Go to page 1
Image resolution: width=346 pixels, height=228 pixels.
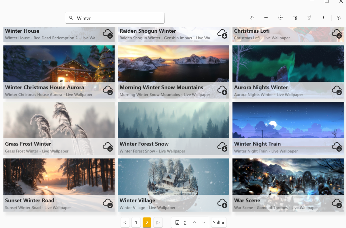pos(136,222)
